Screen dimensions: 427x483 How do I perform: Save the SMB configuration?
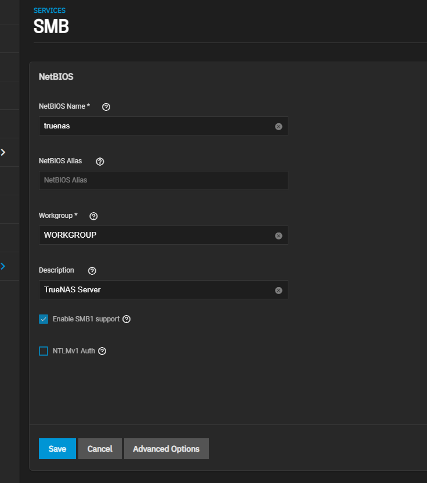tap(57, 449)
